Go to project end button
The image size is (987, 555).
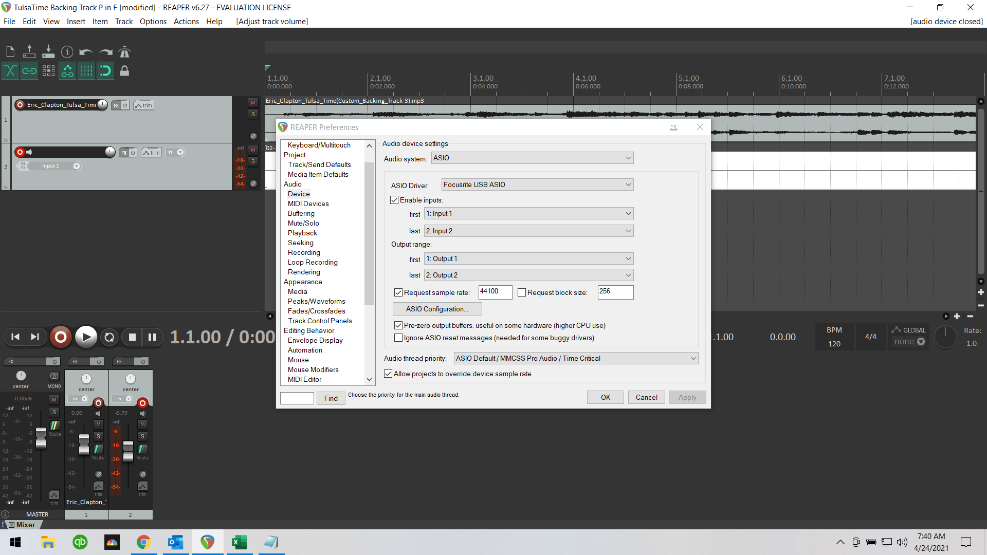pos(35,337)
